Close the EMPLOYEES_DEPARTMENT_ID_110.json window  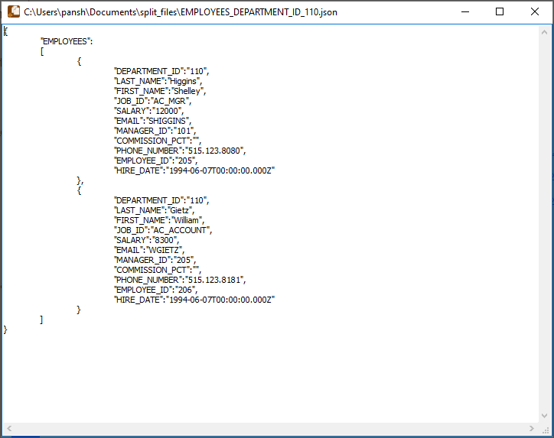535,12
